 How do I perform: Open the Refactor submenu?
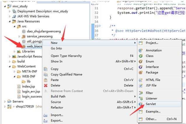click(89, 107)
